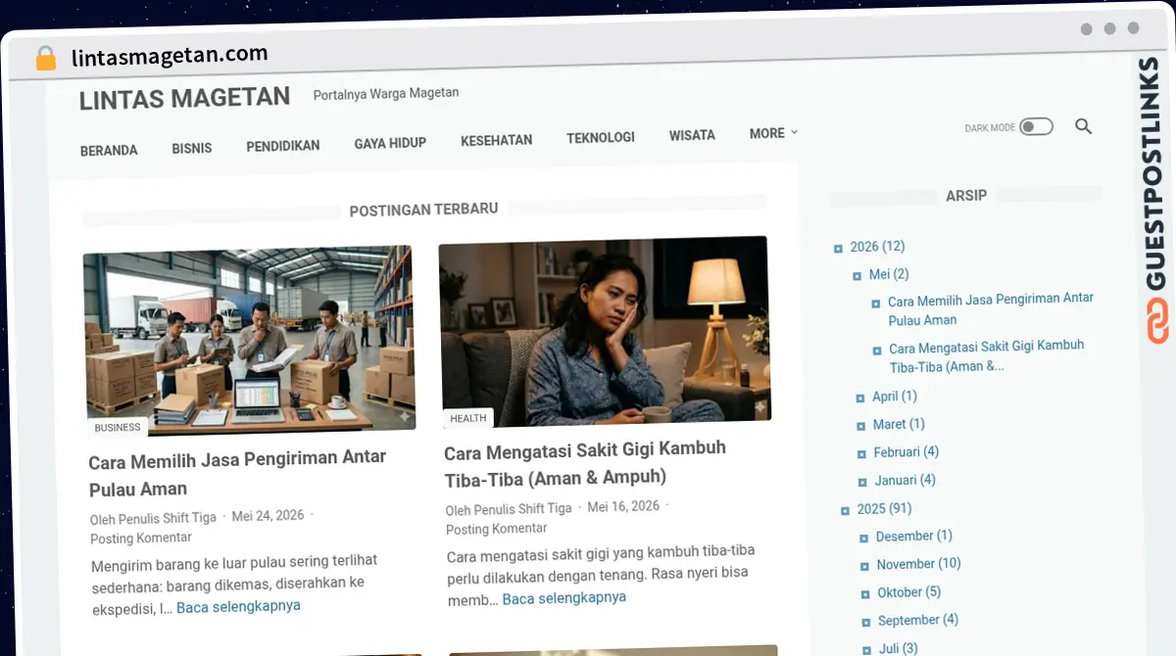Image resolution: width=1176 pixels, height=656 pixels.
Task: Toggle the Dark Mode switch
Action: coord(1036,126)
